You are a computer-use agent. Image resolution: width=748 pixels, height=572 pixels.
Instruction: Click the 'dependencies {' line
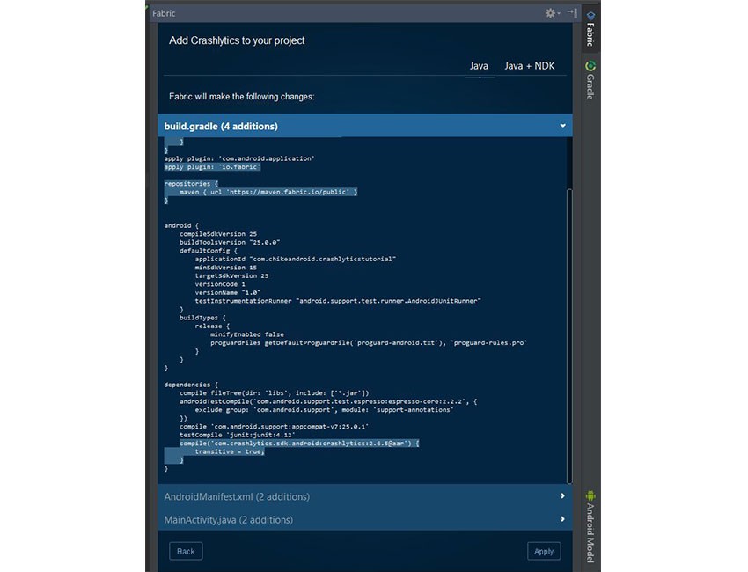(191, 385)
